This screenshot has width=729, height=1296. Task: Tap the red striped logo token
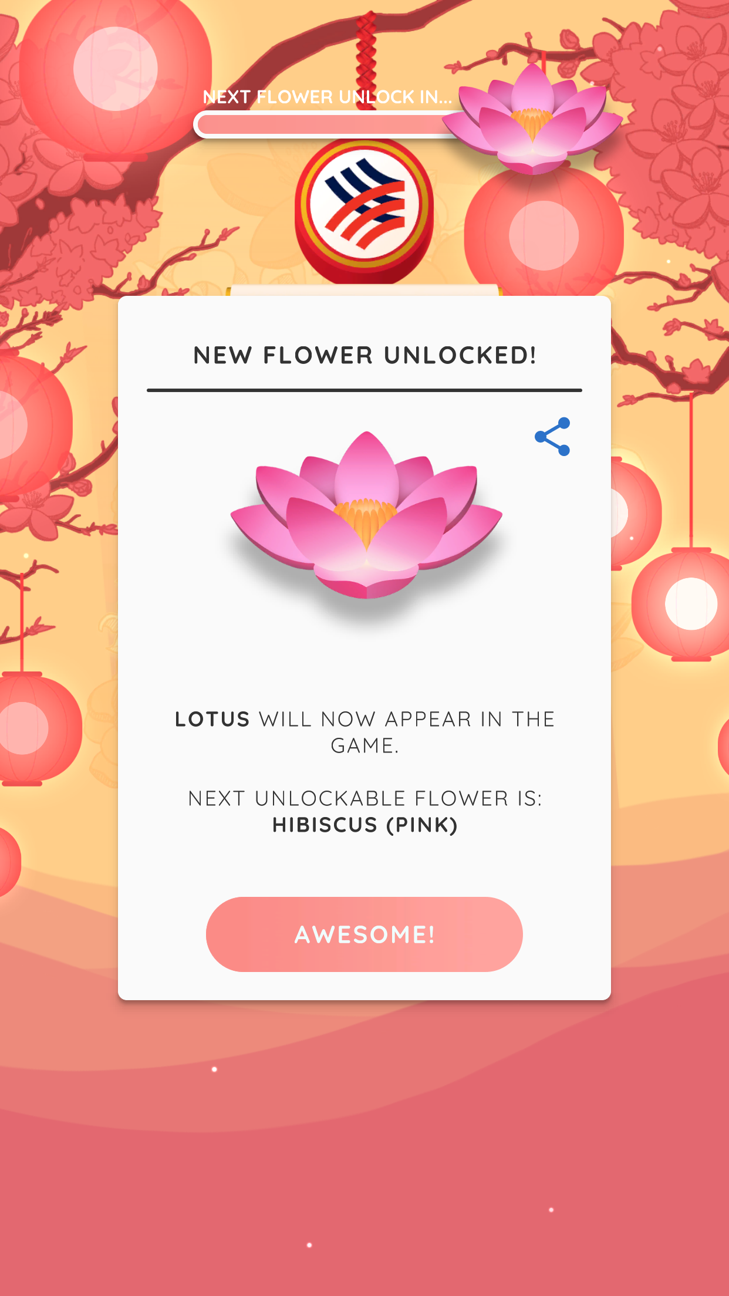click(365, 211)
